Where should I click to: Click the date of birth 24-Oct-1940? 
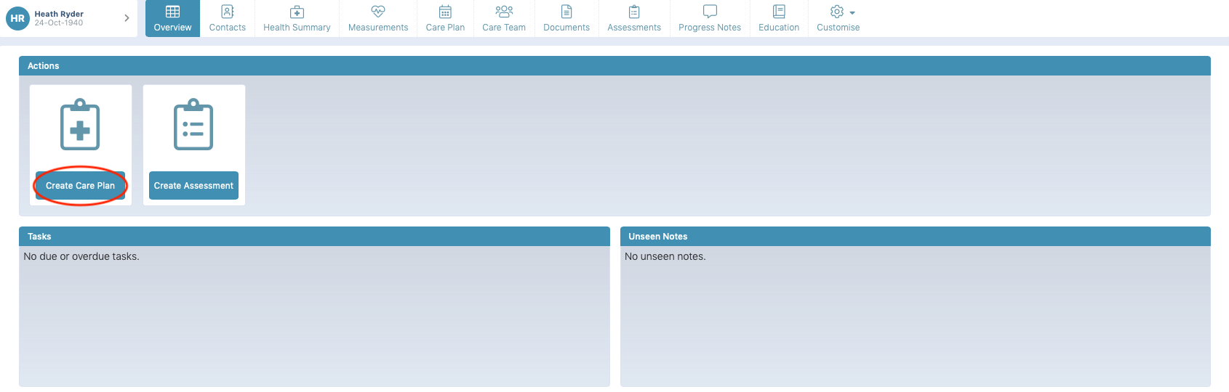(59, 23)
